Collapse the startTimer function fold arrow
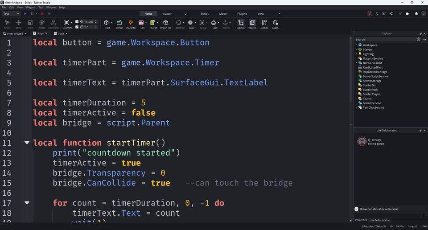The image size is (428, 230). pyautogui.click(x=27, y=143)
